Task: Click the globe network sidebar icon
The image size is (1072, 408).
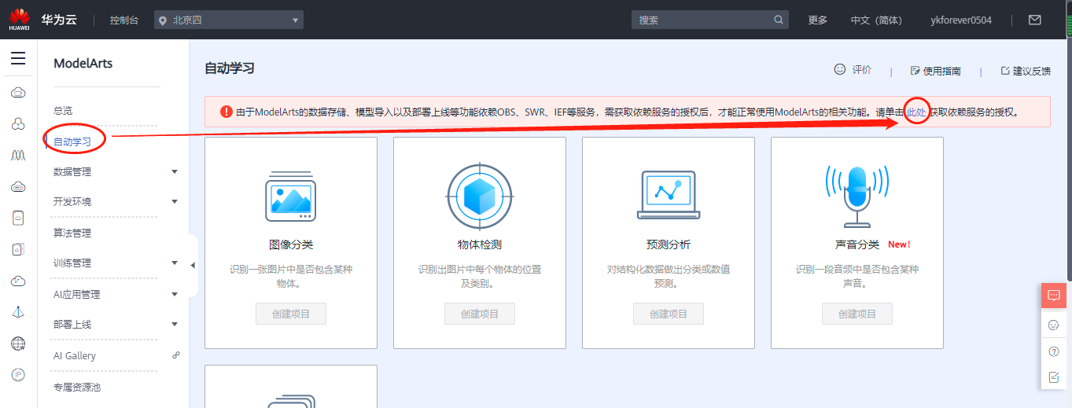Action: (18, 344)
